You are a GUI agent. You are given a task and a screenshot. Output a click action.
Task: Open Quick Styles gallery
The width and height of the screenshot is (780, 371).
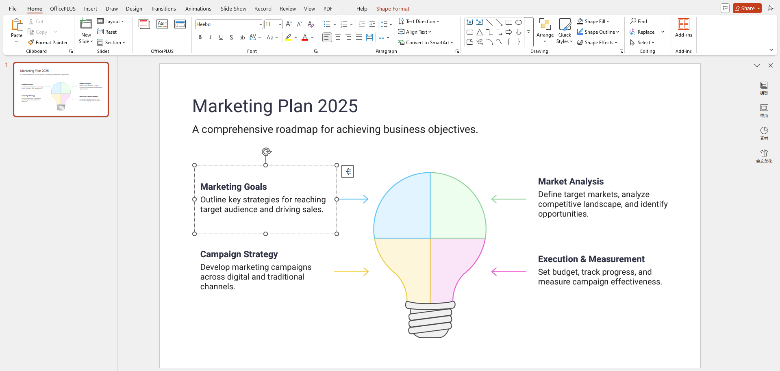tap(565, 31)
